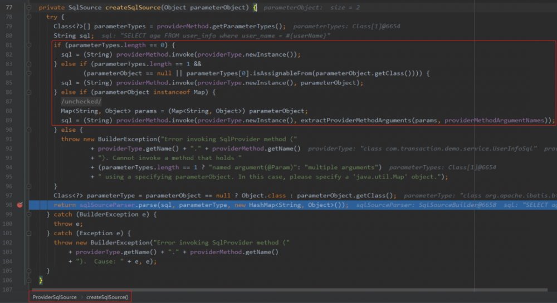The height and width of the screenshot is (303, 557).
Task: Click 'String sql;' declaration on line 80
Action: (x=74, y=36)
